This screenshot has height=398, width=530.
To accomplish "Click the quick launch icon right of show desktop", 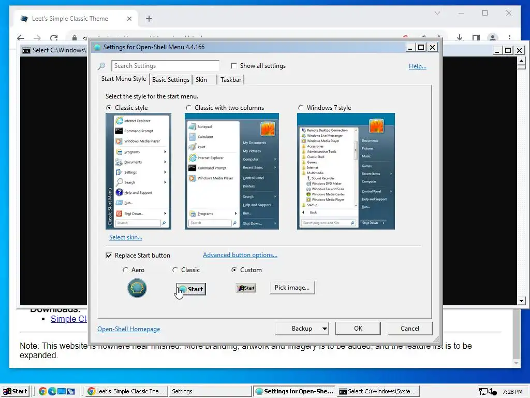I will pyautogui.click(x=71, y=392).
